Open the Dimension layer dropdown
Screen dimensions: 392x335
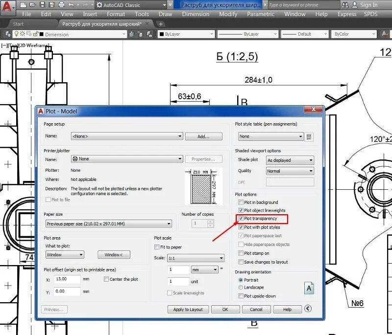click(70, 34)
